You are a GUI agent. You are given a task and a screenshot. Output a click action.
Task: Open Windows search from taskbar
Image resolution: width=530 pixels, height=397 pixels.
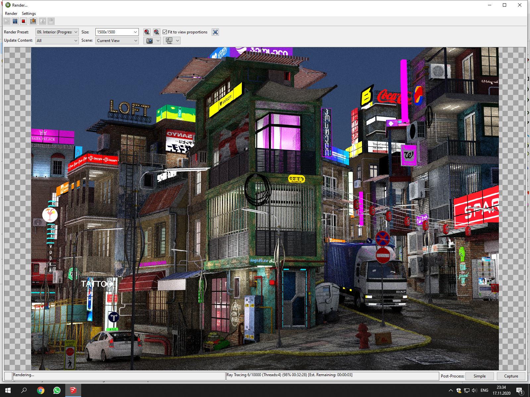(24, 390)
